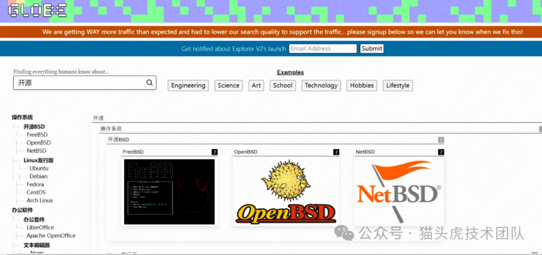Select Ubuntu in the sidebar tree

(39, 168)
